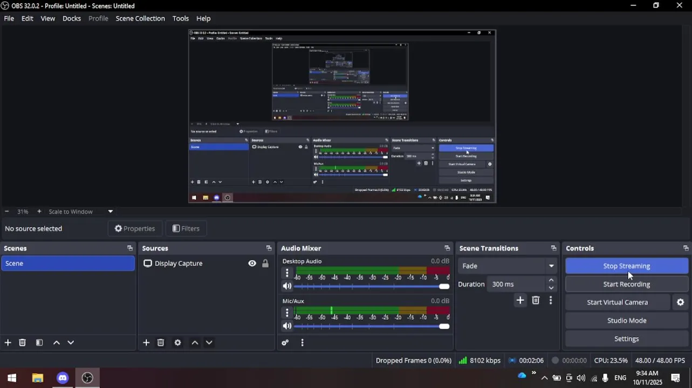
Task: Move scene up arrow in Scenes panel
Action: (56, 343)
